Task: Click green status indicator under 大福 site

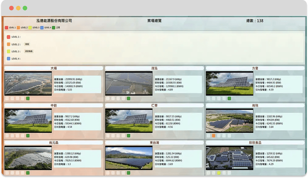Action: click(x=28, y=98)
